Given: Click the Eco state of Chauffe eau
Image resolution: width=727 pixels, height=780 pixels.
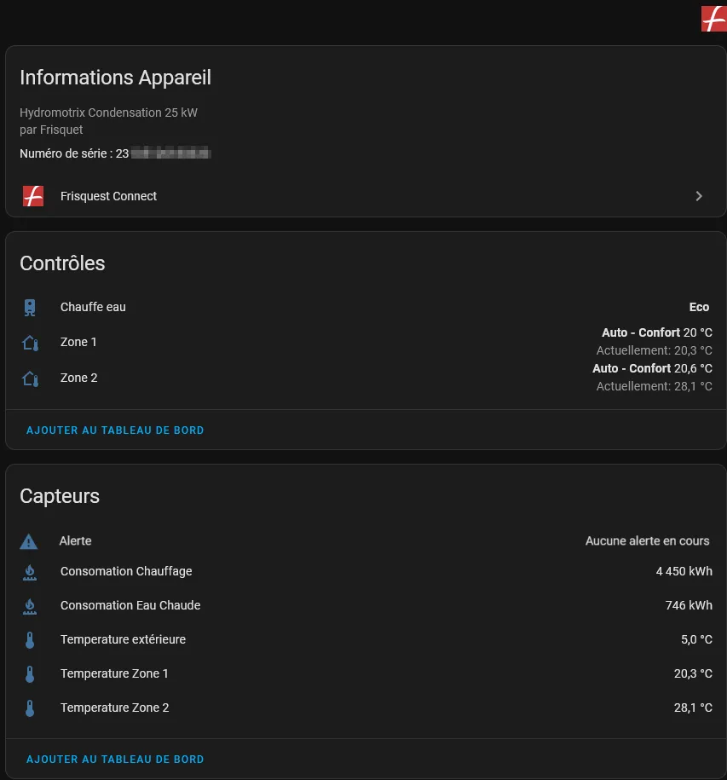Looking at the screenshot, I should (699, 307).
